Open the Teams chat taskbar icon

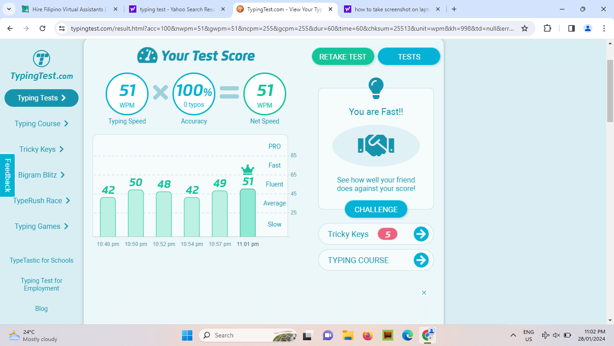tap(328, 335)
